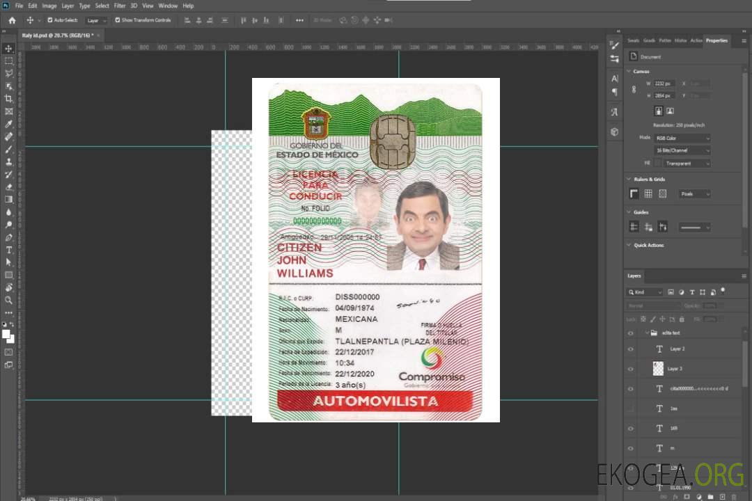Click the three-dots more options button

(299, 20)
